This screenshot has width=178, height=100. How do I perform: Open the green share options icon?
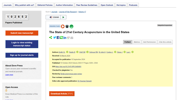coord(51,37)
